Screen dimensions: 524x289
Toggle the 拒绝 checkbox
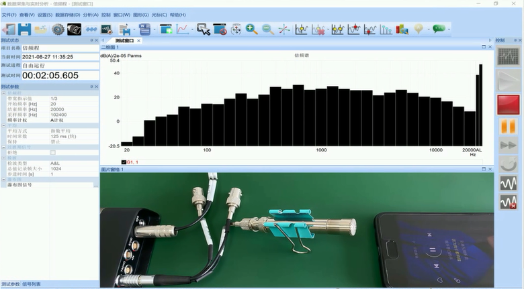53,152
